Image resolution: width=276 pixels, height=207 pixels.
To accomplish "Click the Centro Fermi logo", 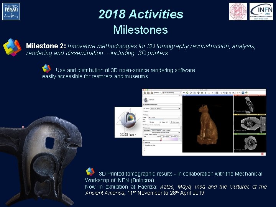I will [x=11, y=11].
